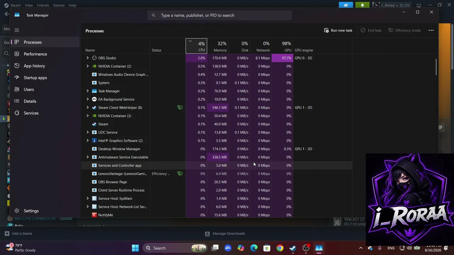
Task: Open Task Manager Settings
Action: coord(45,211)
